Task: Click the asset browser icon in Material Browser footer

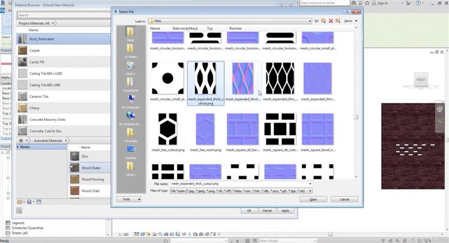Action: click(39, 202)
